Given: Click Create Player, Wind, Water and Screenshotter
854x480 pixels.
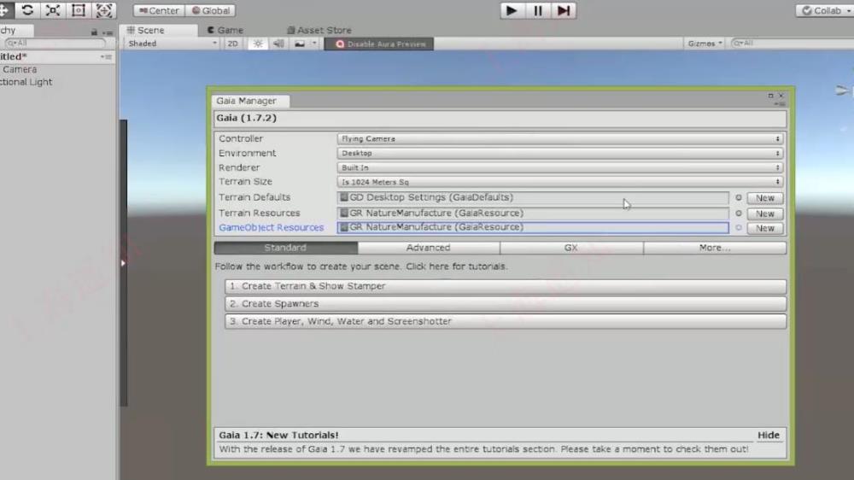Looking at the screenshot, I should point(506,321).
